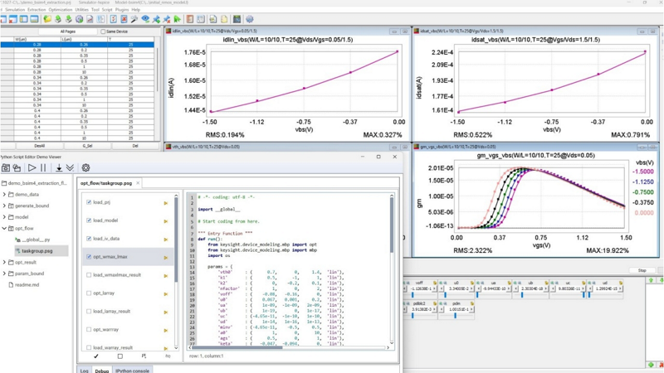The height and width of the screenshot is (373, 664).
Task: Expand the param_bound folder
Action: (4, 274)
